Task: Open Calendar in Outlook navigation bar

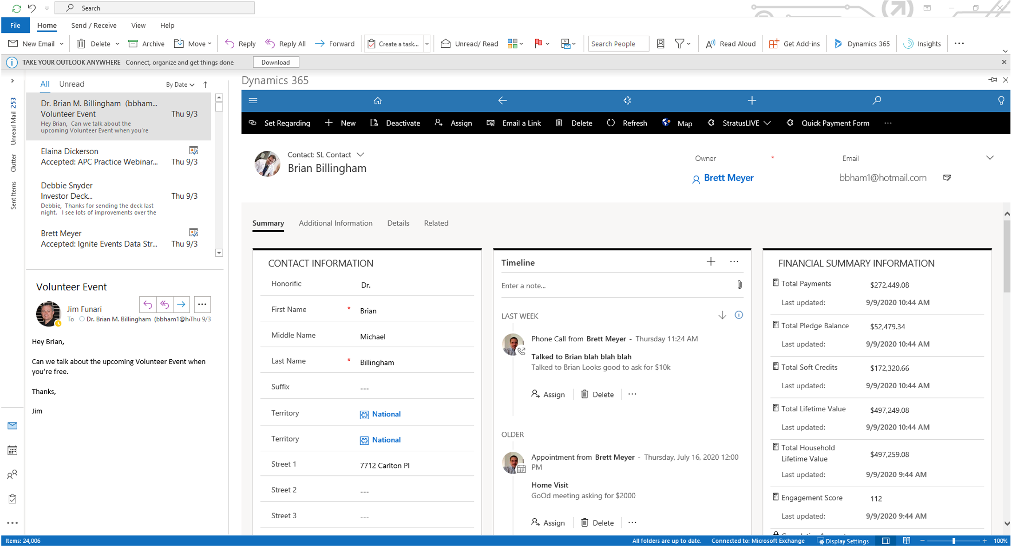Action: [13, 450]
